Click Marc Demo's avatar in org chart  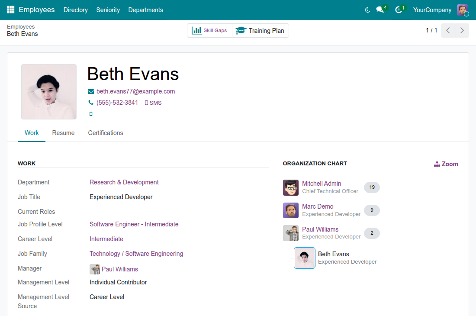pos(291,210)
